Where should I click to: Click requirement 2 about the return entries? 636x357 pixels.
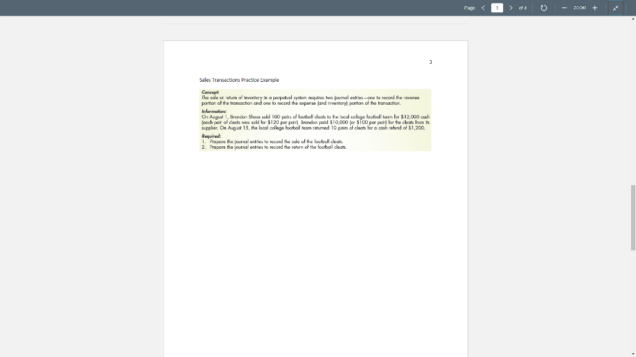pyautogui.click(x=274, y=148)
